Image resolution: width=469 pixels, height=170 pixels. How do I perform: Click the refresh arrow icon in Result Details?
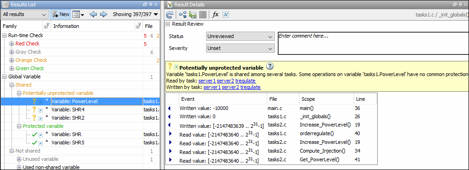pos(170,14)
